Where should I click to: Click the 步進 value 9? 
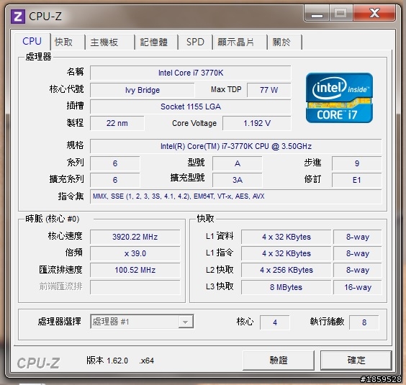click(x=357, y=163)
